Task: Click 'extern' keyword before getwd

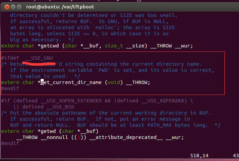Action: [x=10, y=131]
